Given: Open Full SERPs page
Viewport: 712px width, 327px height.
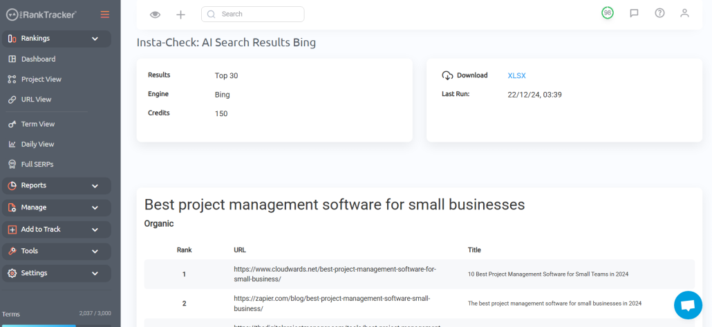Looking at the screenshot, I should click(x=37, y=164).
